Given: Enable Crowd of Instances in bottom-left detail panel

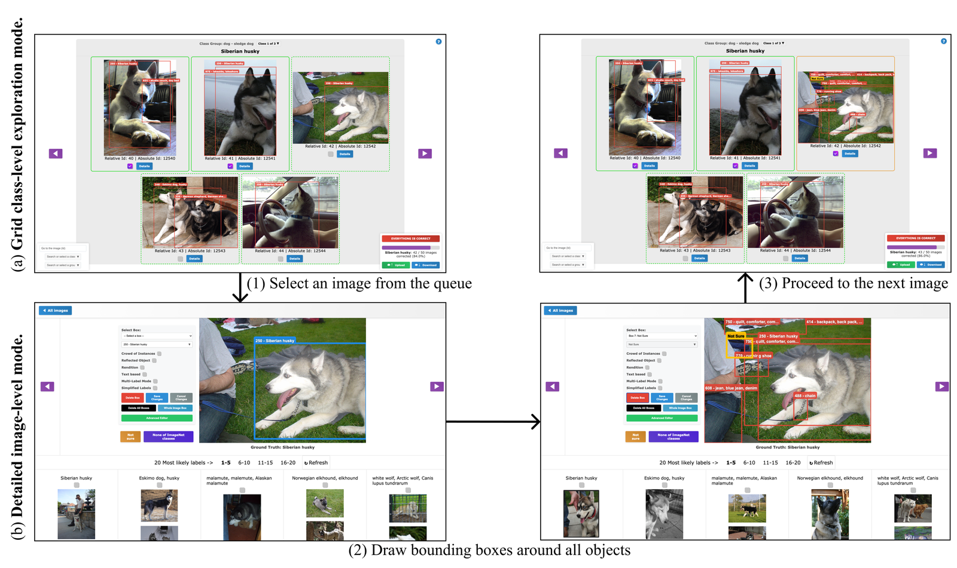Looking at the screenshot, I should point(159,354).
